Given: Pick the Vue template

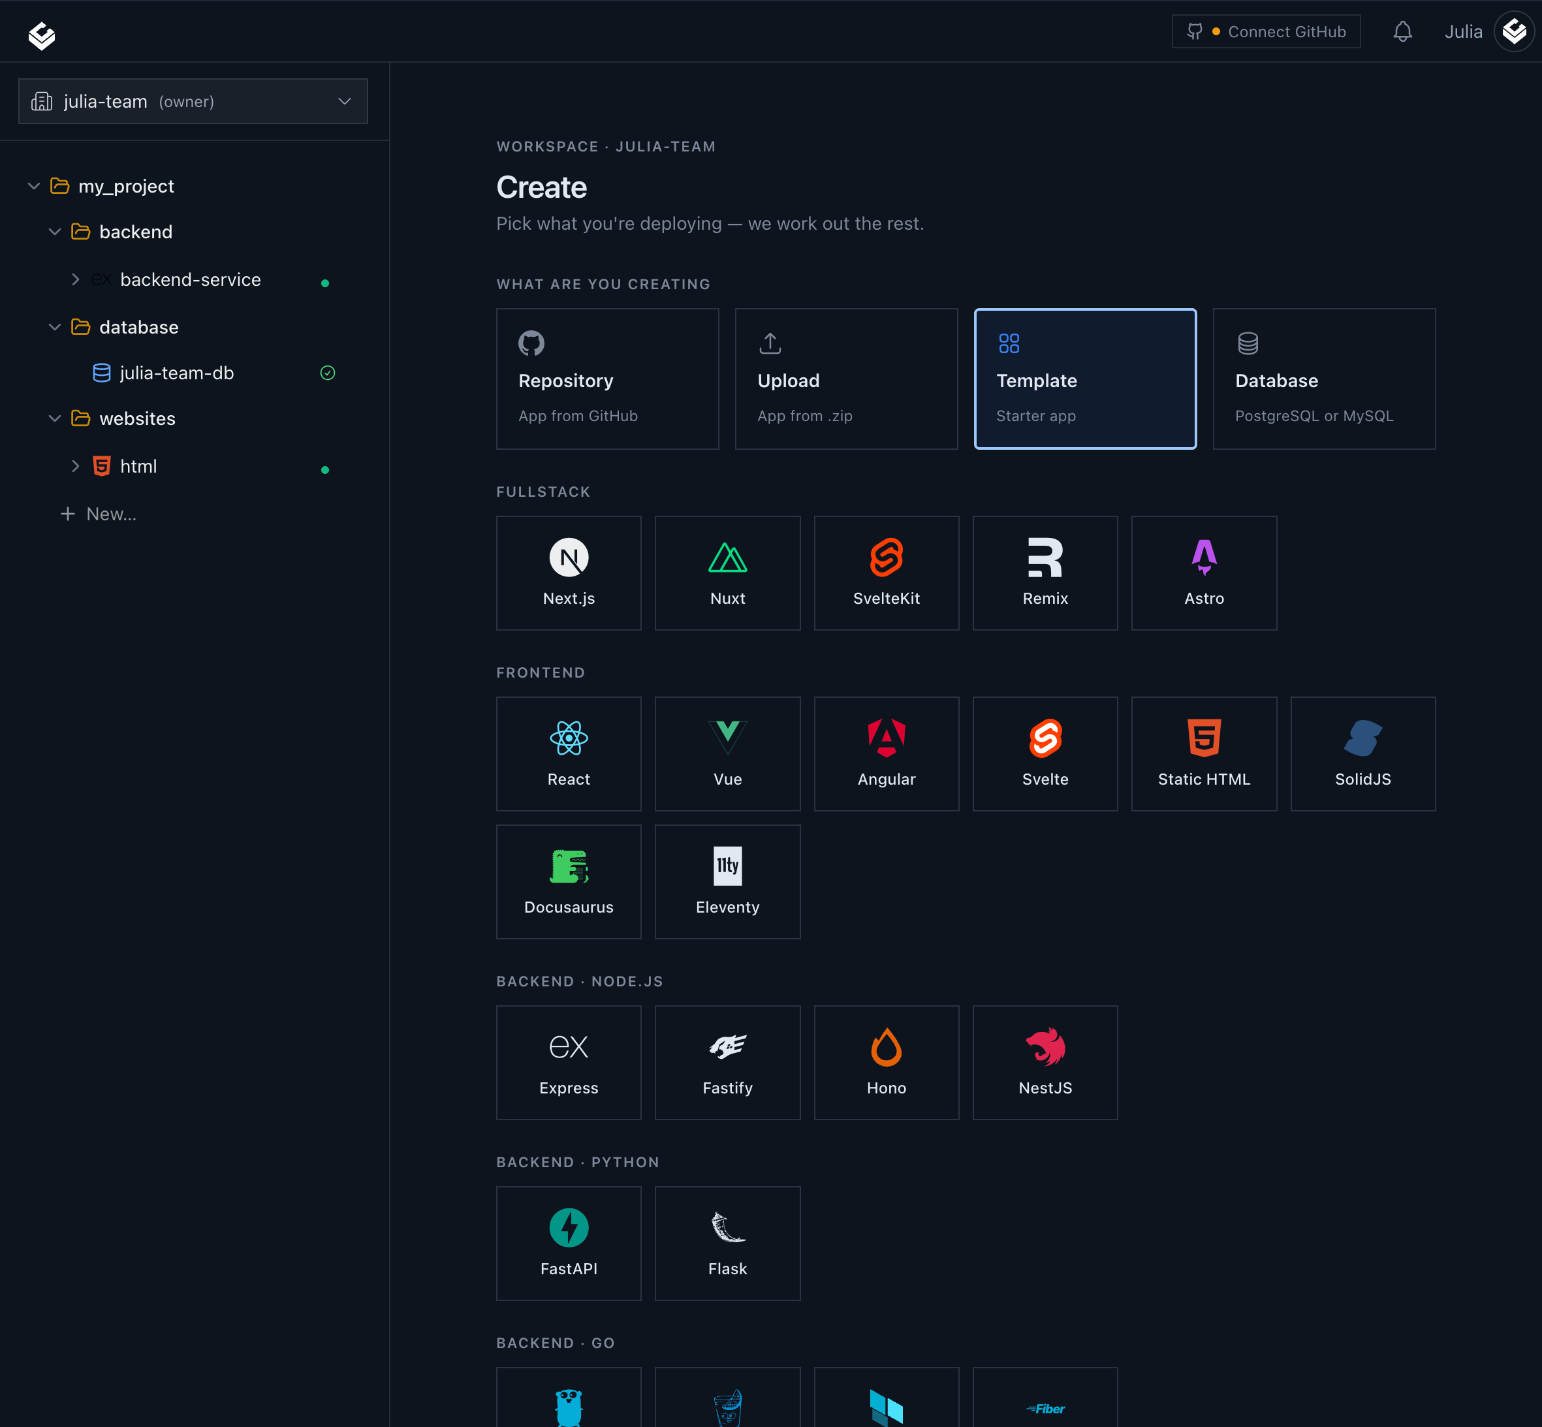Looking at the screenshot, I should pos(727,754).
